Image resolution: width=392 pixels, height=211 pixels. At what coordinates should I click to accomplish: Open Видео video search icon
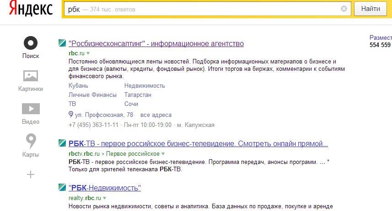click(31, 109)
